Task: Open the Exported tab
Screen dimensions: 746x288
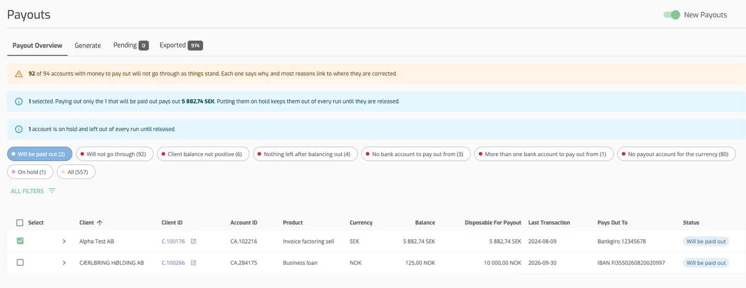Action: (x=181, y=46)
